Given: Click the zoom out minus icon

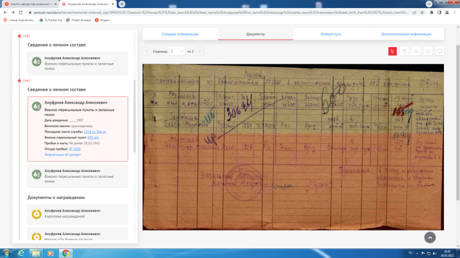Looking at the screenshot, I should (x=428, y=51).
